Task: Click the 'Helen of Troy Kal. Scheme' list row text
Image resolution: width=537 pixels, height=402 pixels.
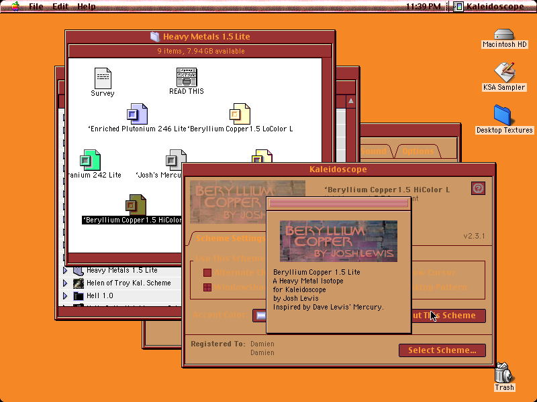Action: click(128, 283)
